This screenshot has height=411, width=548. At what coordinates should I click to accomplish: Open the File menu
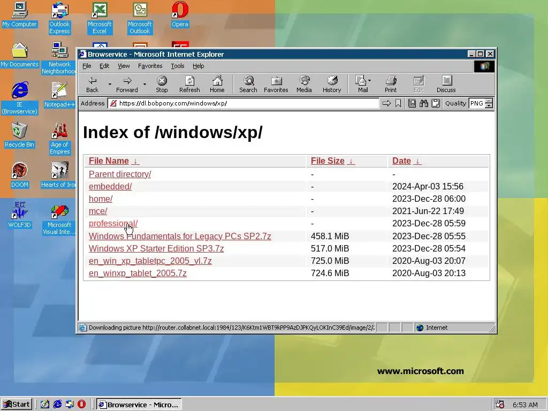87,66
